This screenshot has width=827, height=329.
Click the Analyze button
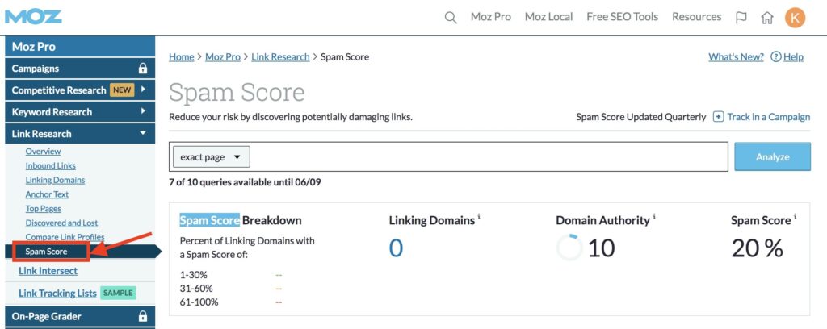coord(772,156)
